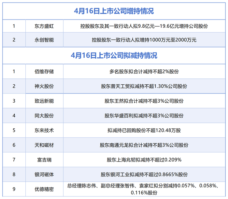Image resolution: width=228 pixels, height=199 pixels.
Task: Select company name 佰维存储
Action: [44, 72]
